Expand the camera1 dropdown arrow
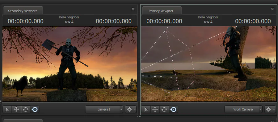Image resolution: width=278 pixels, height=122 pixels. click(121, 109)
